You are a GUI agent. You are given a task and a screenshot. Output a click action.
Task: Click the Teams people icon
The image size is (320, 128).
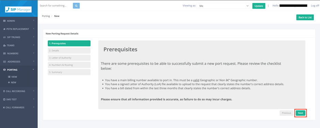coord(4,45)
